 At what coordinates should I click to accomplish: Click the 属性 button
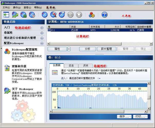[57, 49]
